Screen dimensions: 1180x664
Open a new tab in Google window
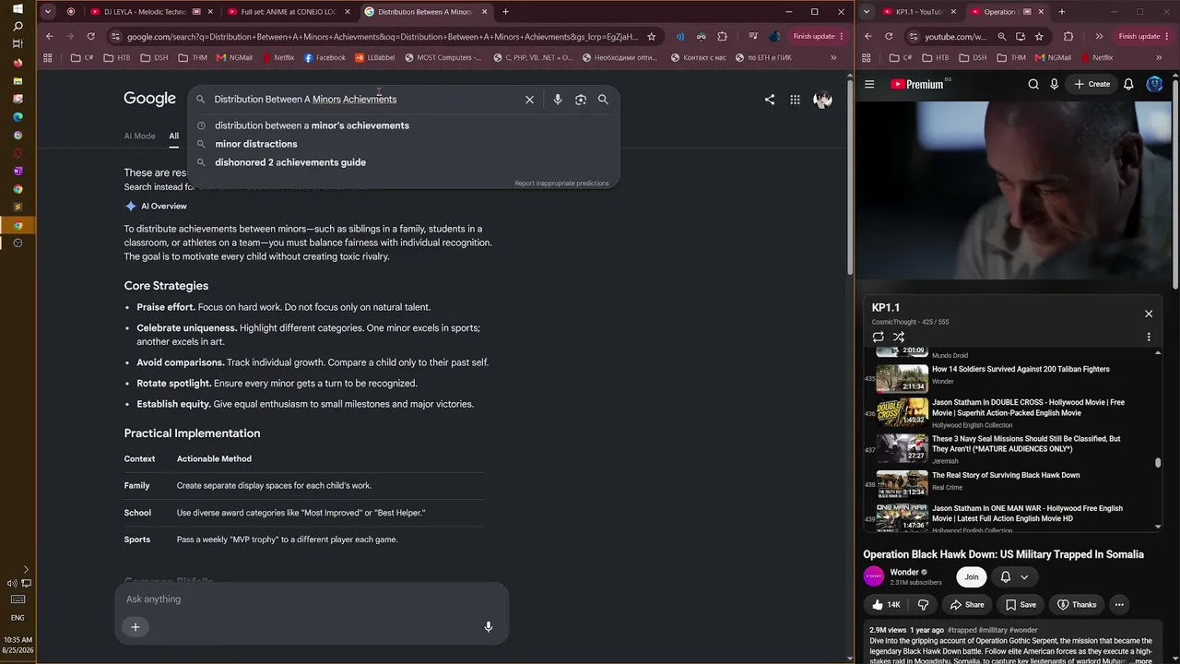[505, 12]
